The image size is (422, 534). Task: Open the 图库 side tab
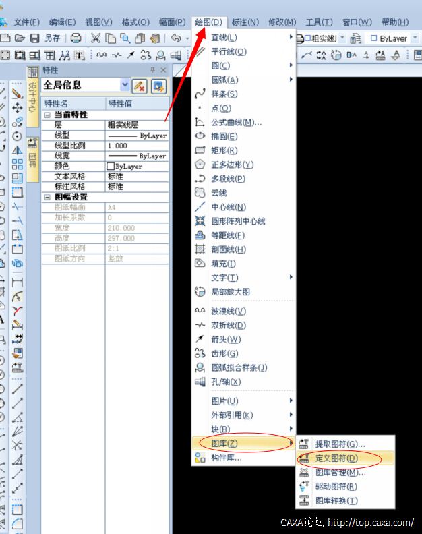[33, 159]
